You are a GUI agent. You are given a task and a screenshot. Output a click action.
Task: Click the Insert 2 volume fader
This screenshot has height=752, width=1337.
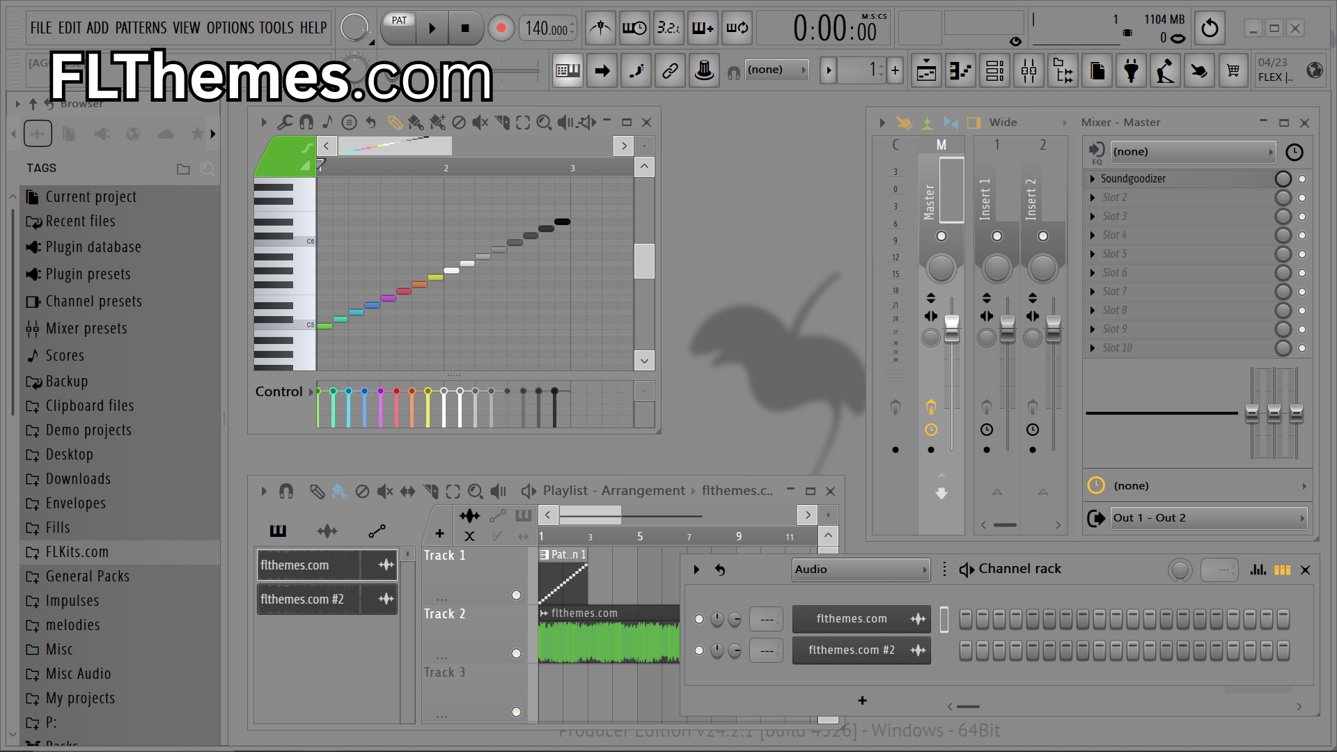pos(1053,329)
